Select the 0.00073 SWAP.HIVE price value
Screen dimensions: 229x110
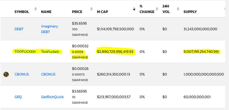(x=80, y=77)
